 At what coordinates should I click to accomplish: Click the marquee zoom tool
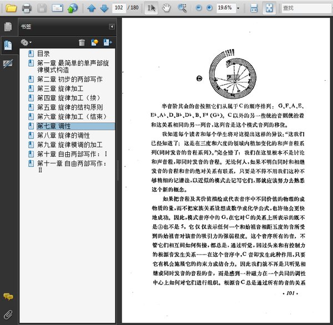[182, 8]
